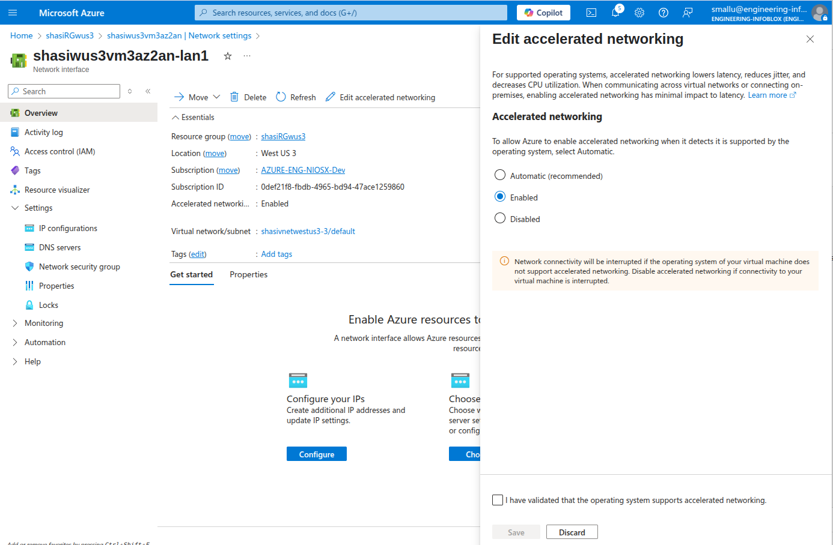Click the Add tags link
833x545 pixels.
[x=276, y=254]
